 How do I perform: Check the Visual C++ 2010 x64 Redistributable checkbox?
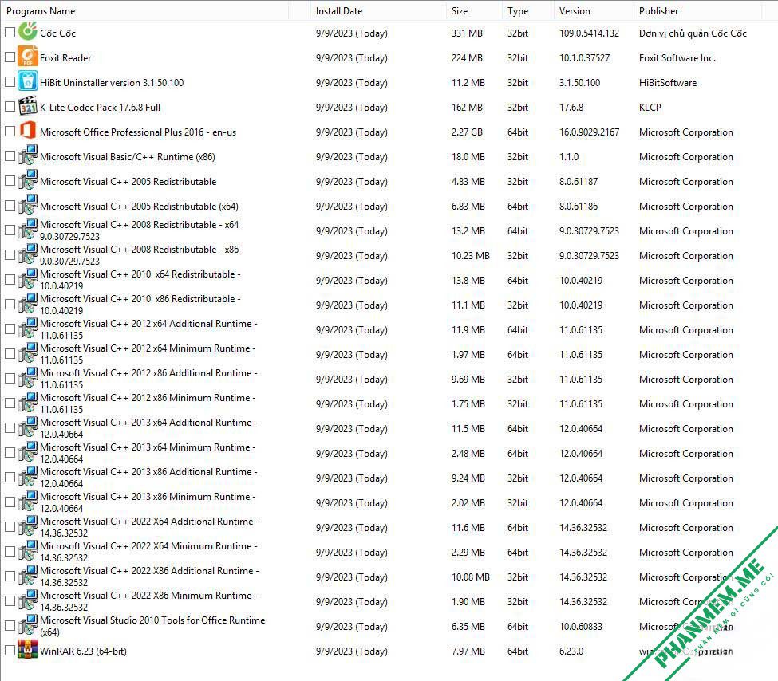(10, 280)
